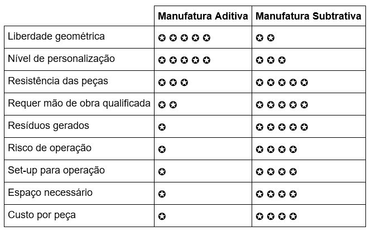Image resolution: width=371 pixels, height=231 pixels.
Task: Click the single star in Espaço necessário Aditiva
Action: tap(162, 194)
